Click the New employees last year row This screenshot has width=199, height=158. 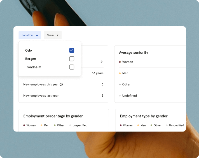click(63, 96)
